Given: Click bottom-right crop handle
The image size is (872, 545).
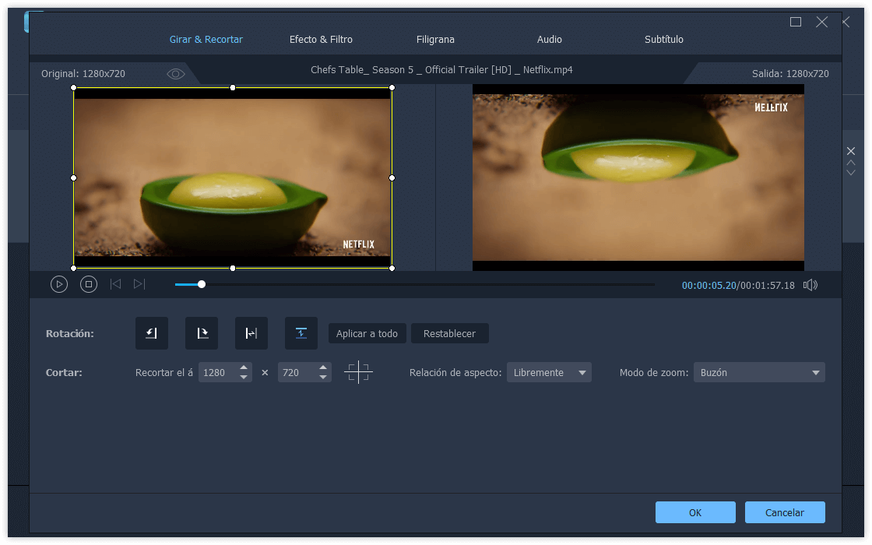Looking at the screenshot, I should pos(392,268).
